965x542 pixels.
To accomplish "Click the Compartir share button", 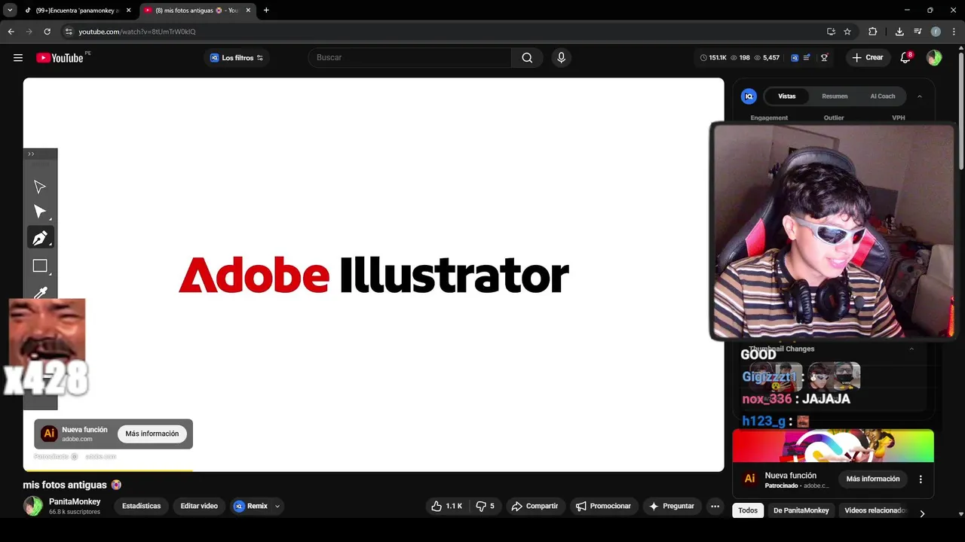I will tap(535, 506).
